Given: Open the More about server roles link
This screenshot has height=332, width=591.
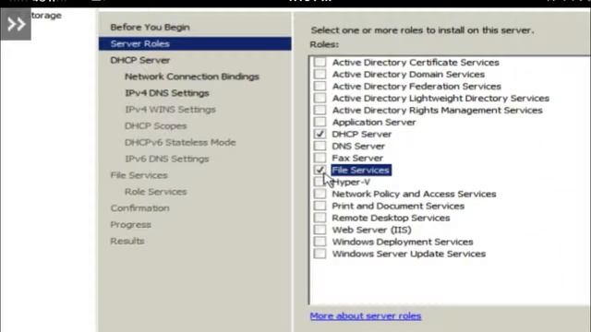Looking at the screenshot, I should click(366, 315).
